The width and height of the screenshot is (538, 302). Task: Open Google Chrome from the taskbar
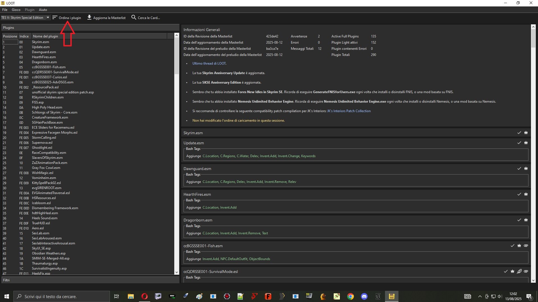click(x=351, y=296)
